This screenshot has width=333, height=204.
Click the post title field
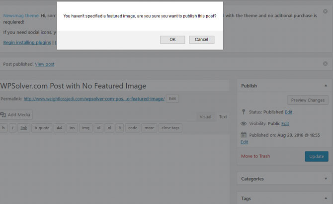(x=115, y=86)
